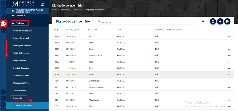Open Cadastro de Produtos menu item
The height and width of the screenshot is (111, 238).
[x=23, y=31]
